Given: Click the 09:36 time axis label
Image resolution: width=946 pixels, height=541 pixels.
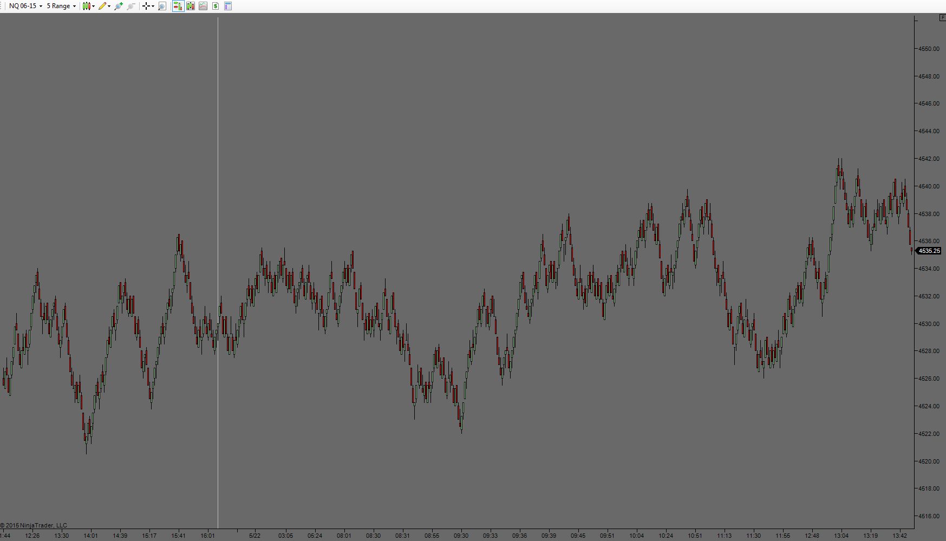Looking at the screenshot, I should 520,536.
